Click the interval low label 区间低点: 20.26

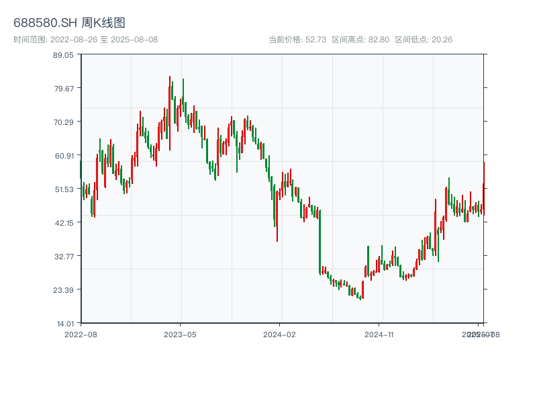424,40
